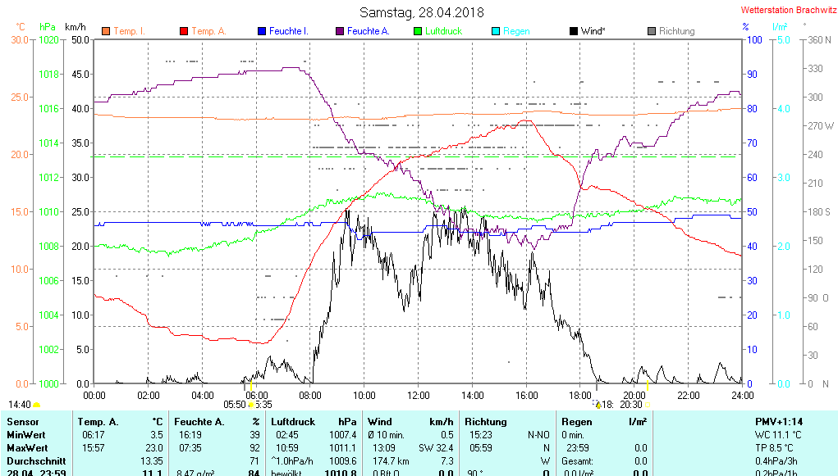Select the Luftdruck legend label

point(443,31)
